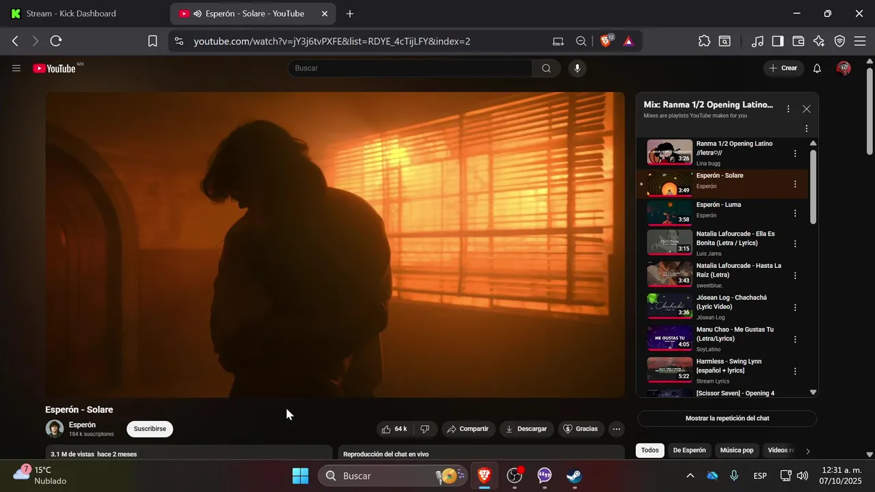Open Steam from the taskbar
The image size is (875, 492).
(574, 476)
